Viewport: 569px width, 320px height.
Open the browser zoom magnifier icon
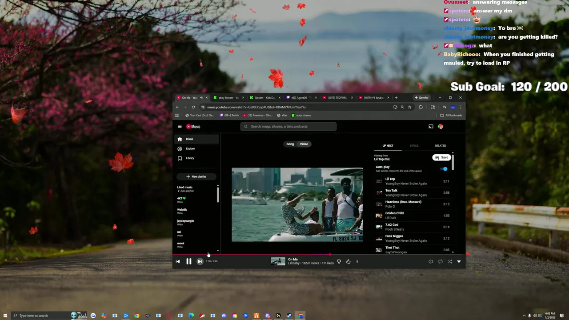point(402,107)
